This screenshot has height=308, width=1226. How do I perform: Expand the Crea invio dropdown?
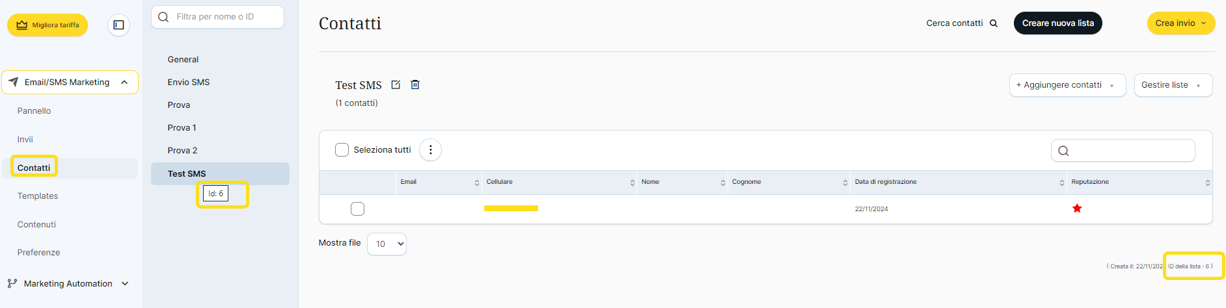pos(1180,23)
